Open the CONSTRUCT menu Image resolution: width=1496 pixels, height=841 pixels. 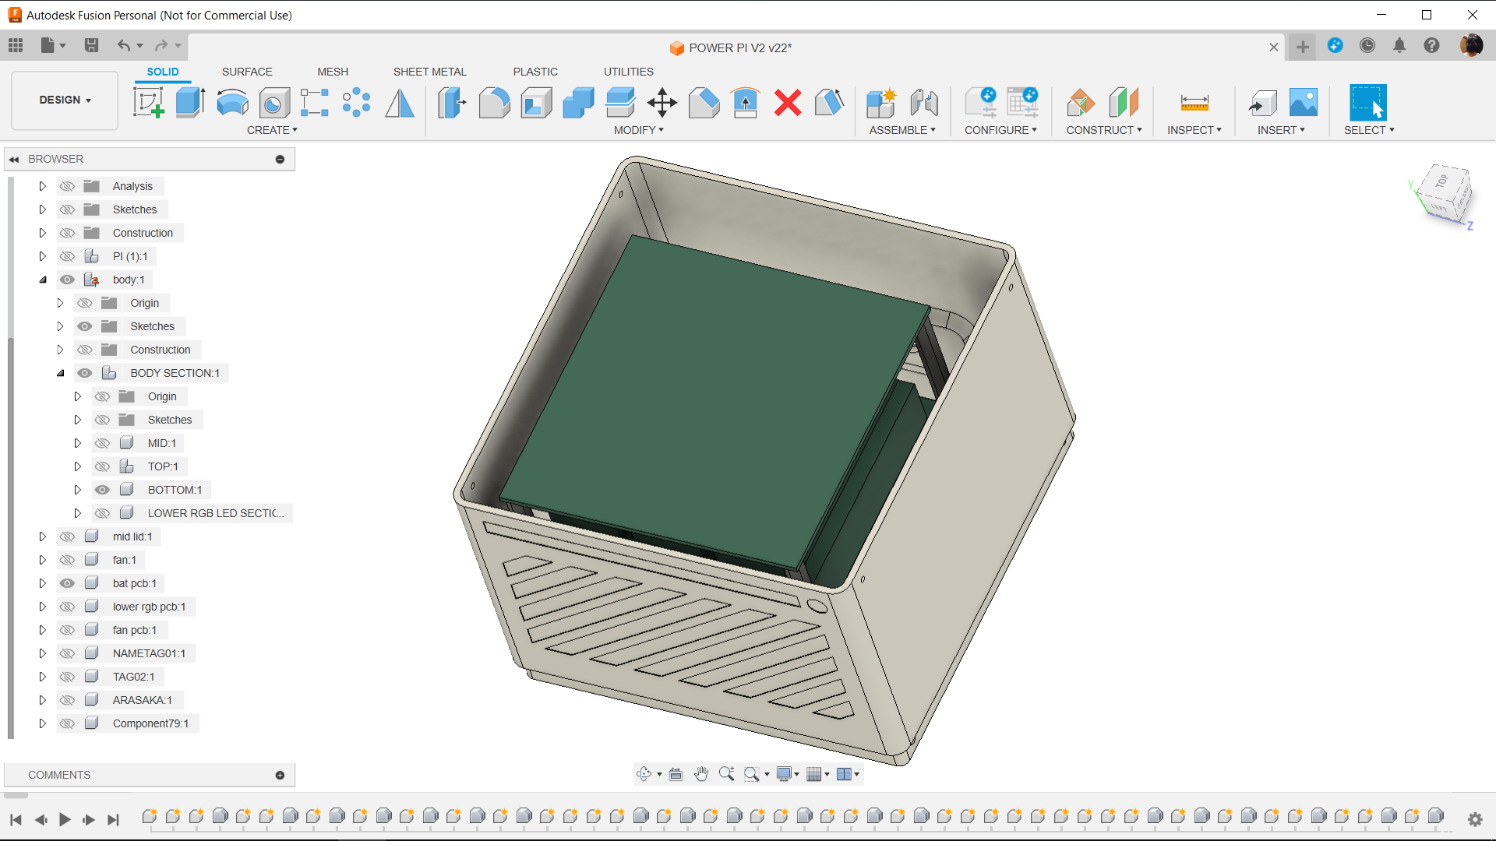(x=1104, y=130)
